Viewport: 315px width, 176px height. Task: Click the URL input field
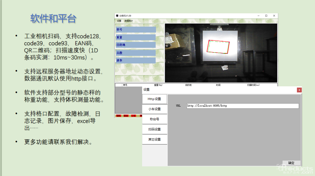(242, 106)
